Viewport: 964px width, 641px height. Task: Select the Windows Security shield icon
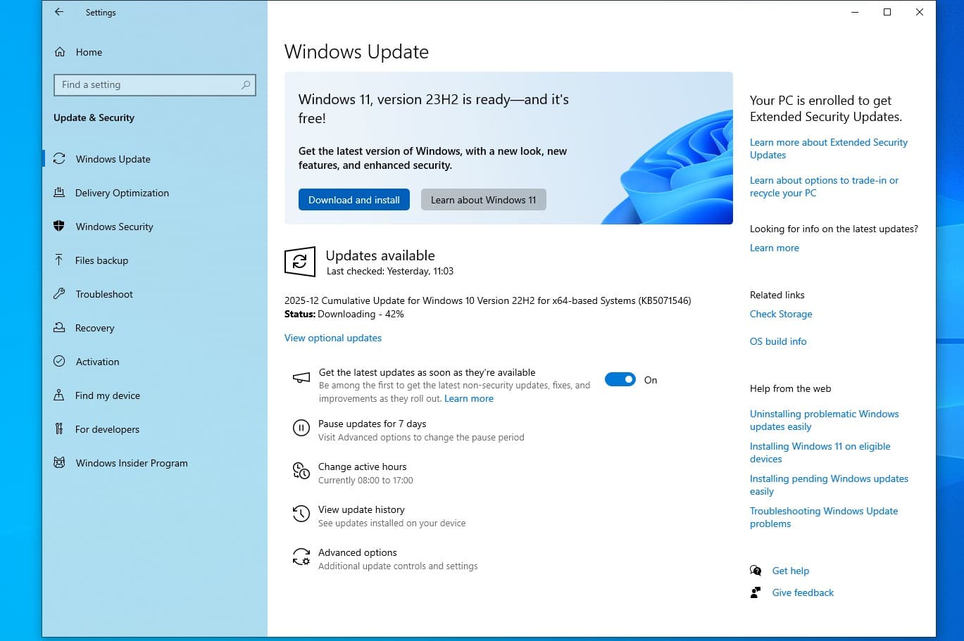(58, 226)
